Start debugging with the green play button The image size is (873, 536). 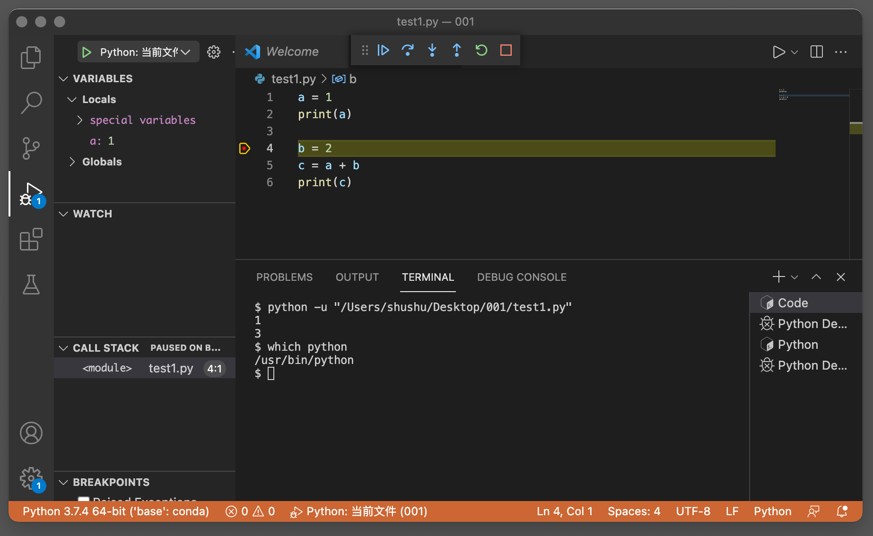click(x=87, y=52)
